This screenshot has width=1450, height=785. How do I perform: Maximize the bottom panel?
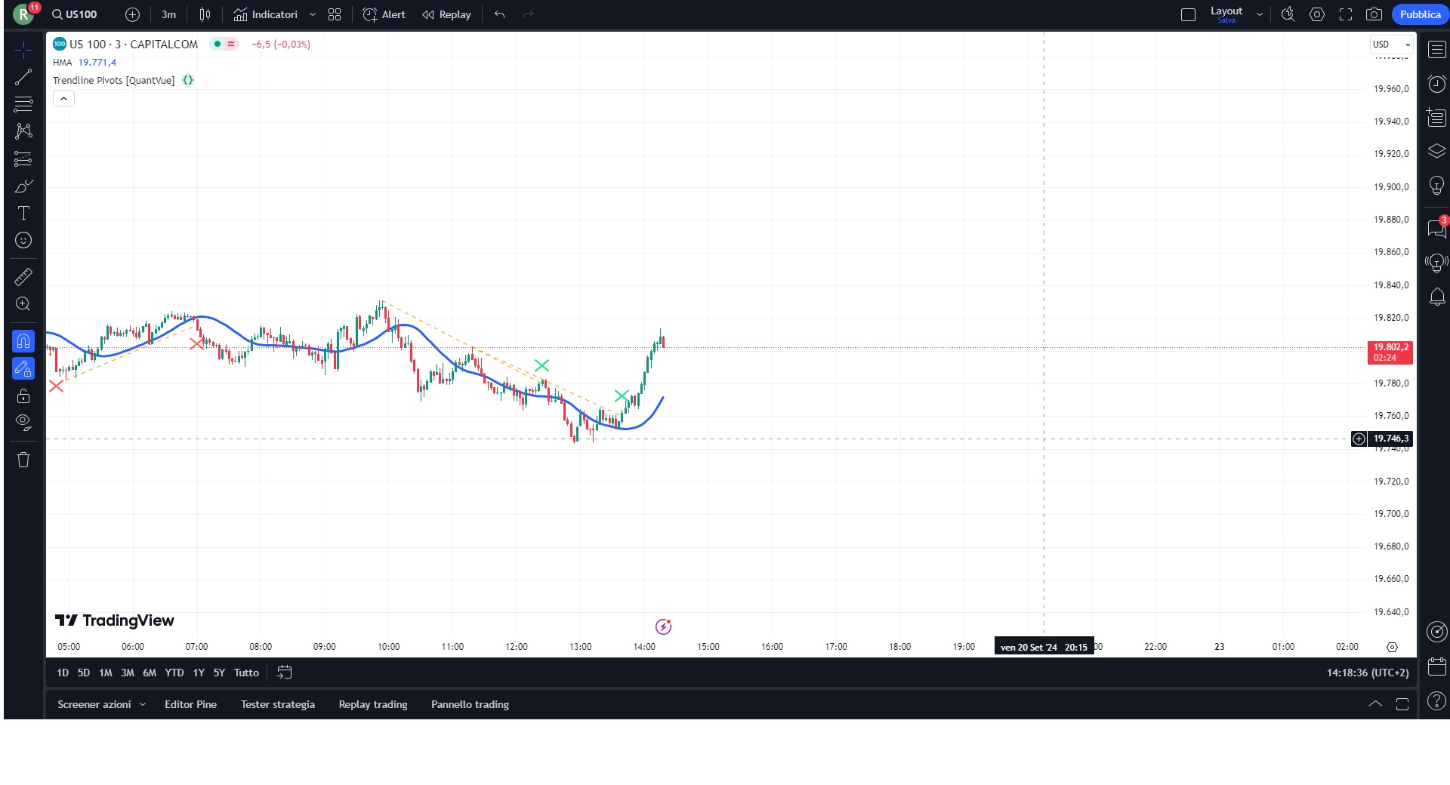pyautogui.click(x=1402, y=703)
